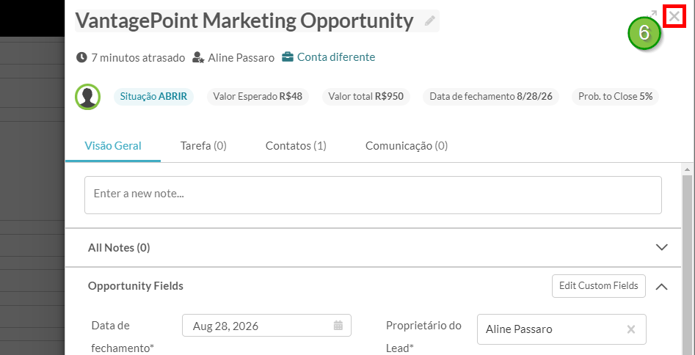The width and height of the screenshot is (695, 355).
Task: Click the owner icon beside Aline Passaro
Action: [198, 58]
